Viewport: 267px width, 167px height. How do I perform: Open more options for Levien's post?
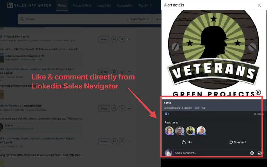(130, 39)
